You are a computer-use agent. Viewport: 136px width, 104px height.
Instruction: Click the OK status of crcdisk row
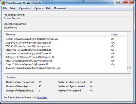point(113,39)
